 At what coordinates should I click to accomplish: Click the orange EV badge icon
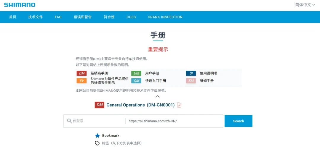click(82, 81)
